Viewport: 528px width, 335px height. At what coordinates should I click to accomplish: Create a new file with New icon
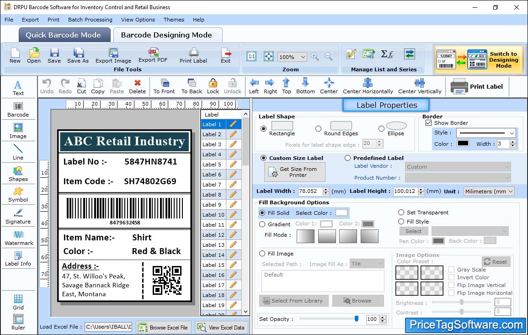[15, 56]
